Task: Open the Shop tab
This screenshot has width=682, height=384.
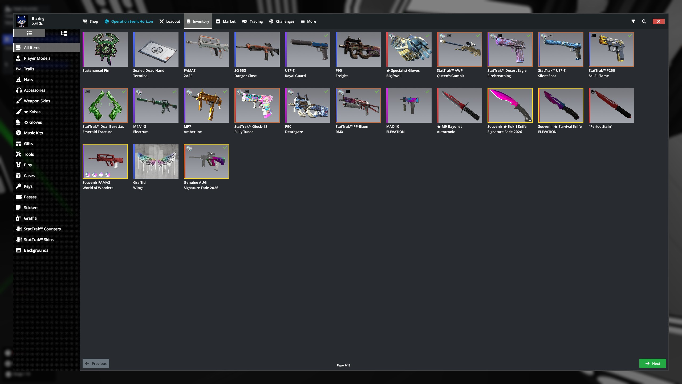Action: click(90, 21)
